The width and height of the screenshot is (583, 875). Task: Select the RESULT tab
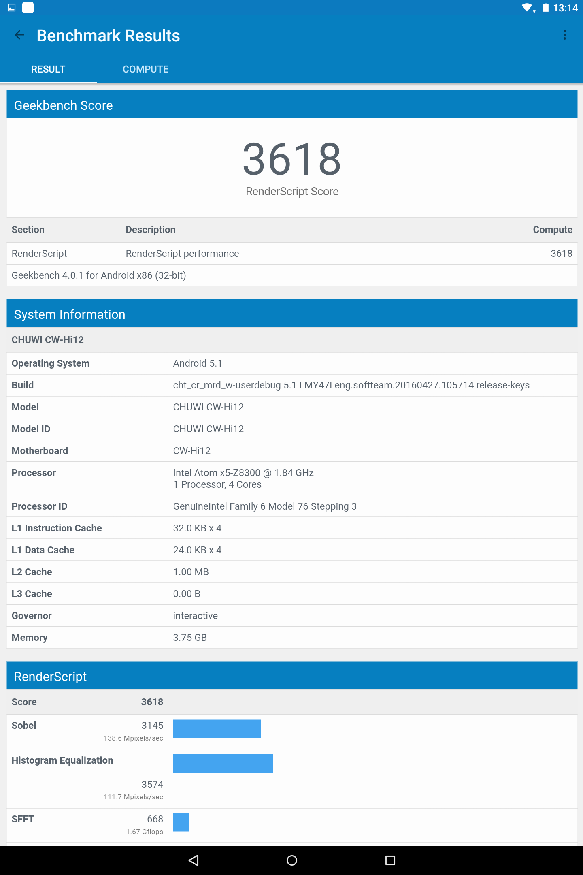pyautogui.click(x=48, y=69)
